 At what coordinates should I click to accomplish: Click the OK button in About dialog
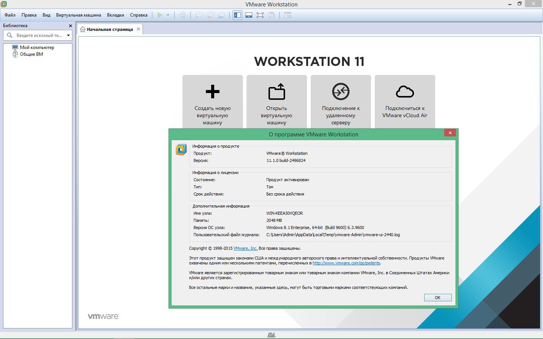pos(438,298)
